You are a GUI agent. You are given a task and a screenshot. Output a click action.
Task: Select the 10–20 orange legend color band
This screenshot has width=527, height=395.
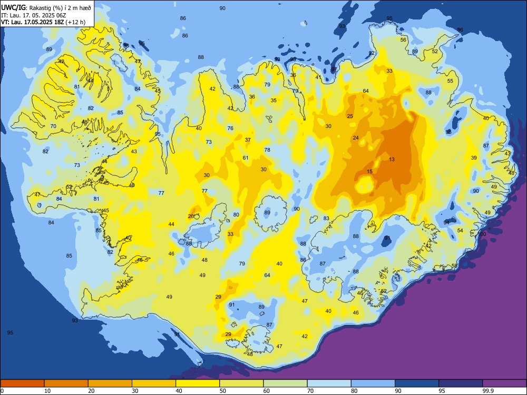tap(66, 383)
